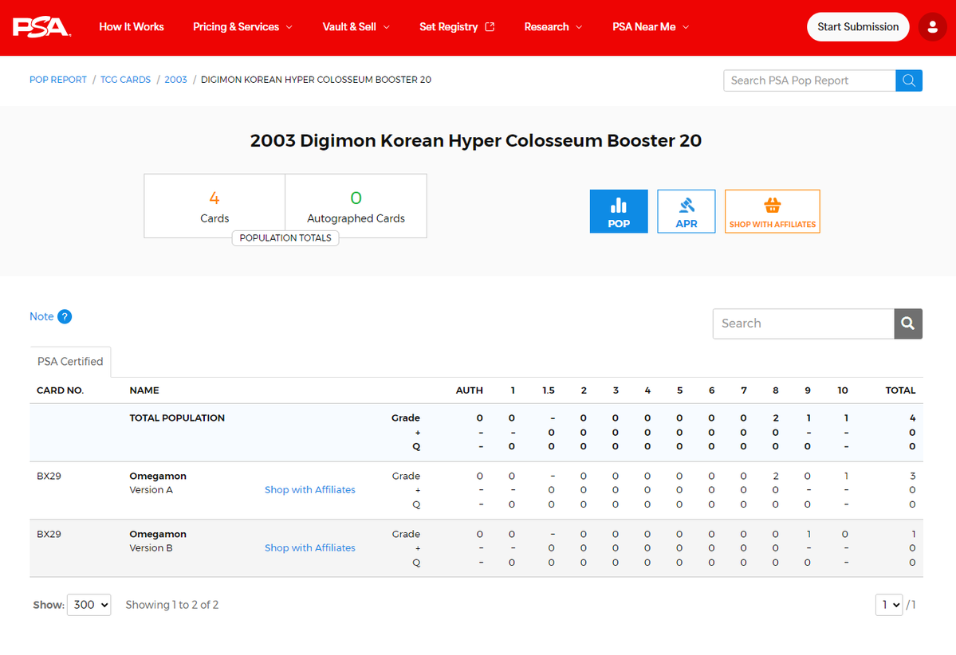Expand the Research menu
The image size is (956, 655).
[x=553, y=27]
